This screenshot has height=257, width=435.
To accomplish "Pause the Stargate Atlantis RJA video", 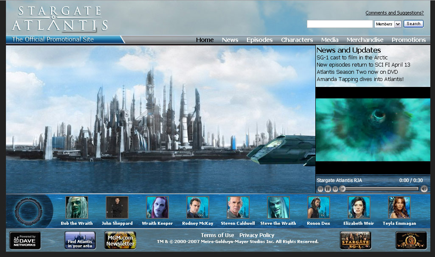I will tap(328, 189).
